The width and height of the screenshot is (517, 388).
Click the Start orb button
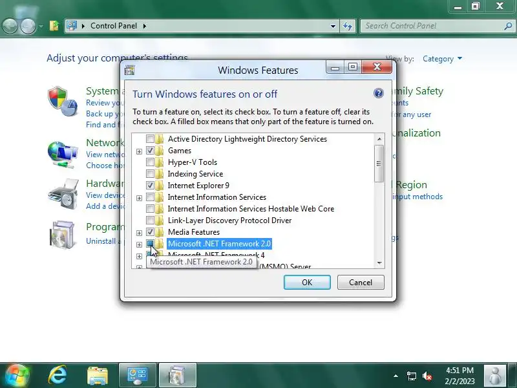coord(17,376)
